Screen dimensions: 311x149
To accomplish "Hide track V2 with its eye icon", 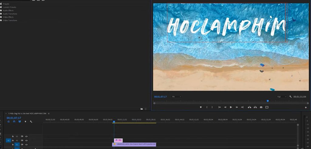I will point(26,141).
